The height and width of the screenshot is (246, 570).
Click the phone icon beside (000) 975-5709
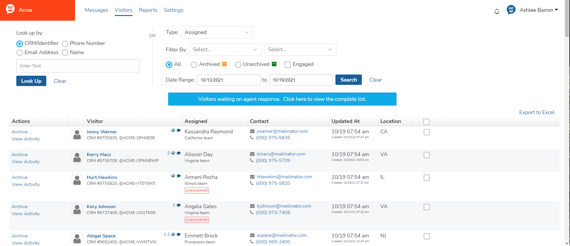coord(252,160)
